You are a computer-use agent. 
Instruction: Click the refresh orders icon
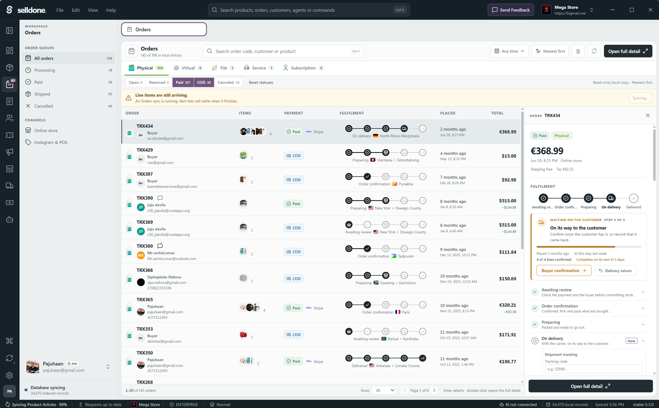(594, 51)
